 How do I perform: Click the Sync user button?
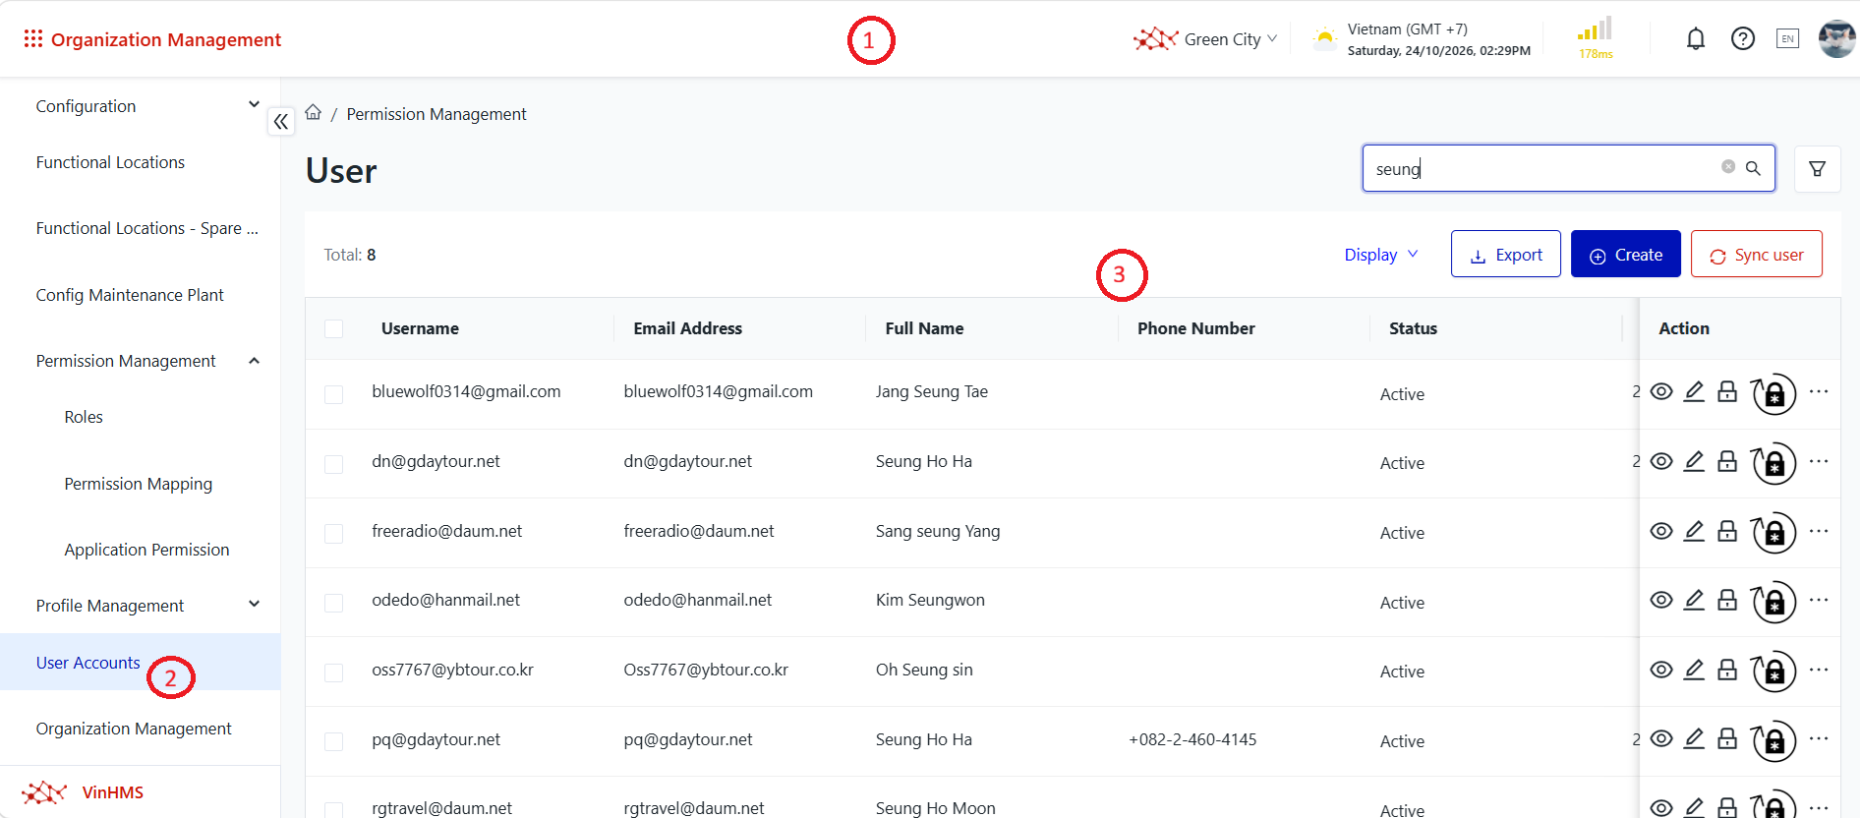click(1757, 254)
